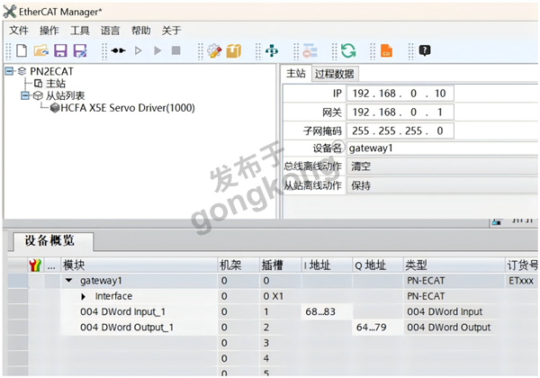Click the Q address cell 64...79

pyautogui.click(x=377, y=328)
